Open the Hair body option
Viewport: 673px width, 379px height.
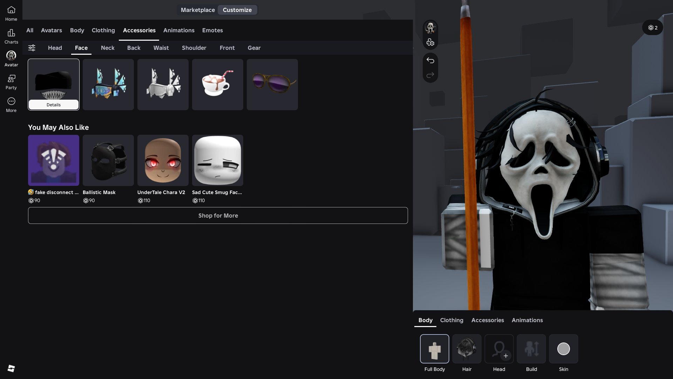[467, 349]
